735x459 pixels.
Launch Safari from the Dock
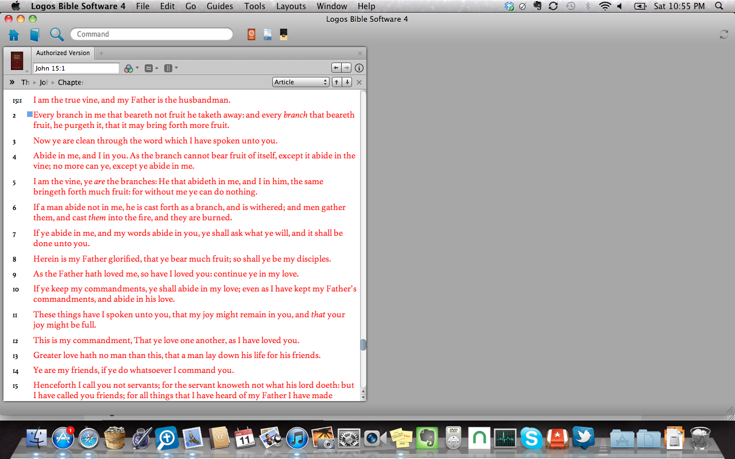tap(89, 439)
